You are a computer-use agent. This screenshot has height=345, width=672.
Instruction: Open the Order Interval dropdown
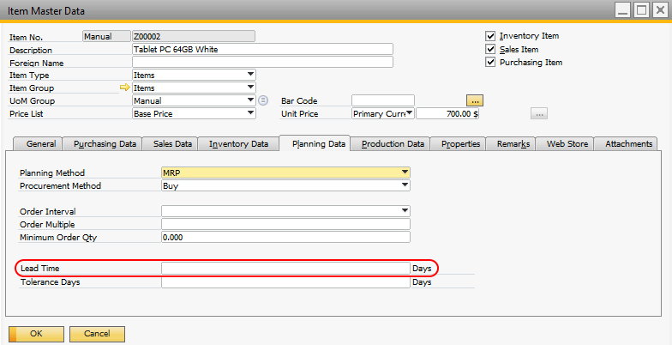click(x=405, y=211)
